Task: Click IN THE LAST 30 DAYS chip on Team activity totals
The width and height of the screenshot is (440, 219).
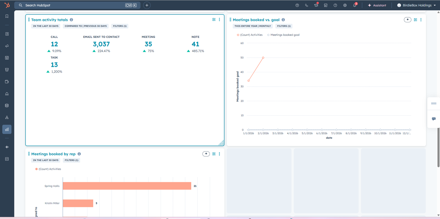Action: click(x=46, y=26)
